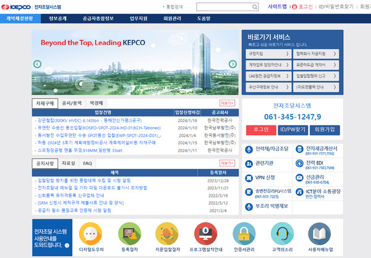This screenshot has width=371, height=258.
Task: Open bid 스프링잠금형 맨홀 뚜껑
Action: 80,150
